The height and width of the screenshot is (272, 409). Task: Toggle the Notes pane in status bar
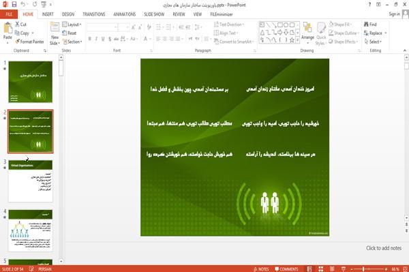261,269
